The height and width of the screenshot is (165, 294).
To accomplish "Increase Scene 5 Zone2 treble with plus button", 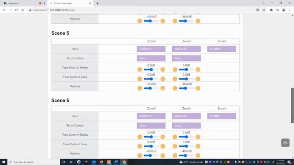I will tap(163, 70).
